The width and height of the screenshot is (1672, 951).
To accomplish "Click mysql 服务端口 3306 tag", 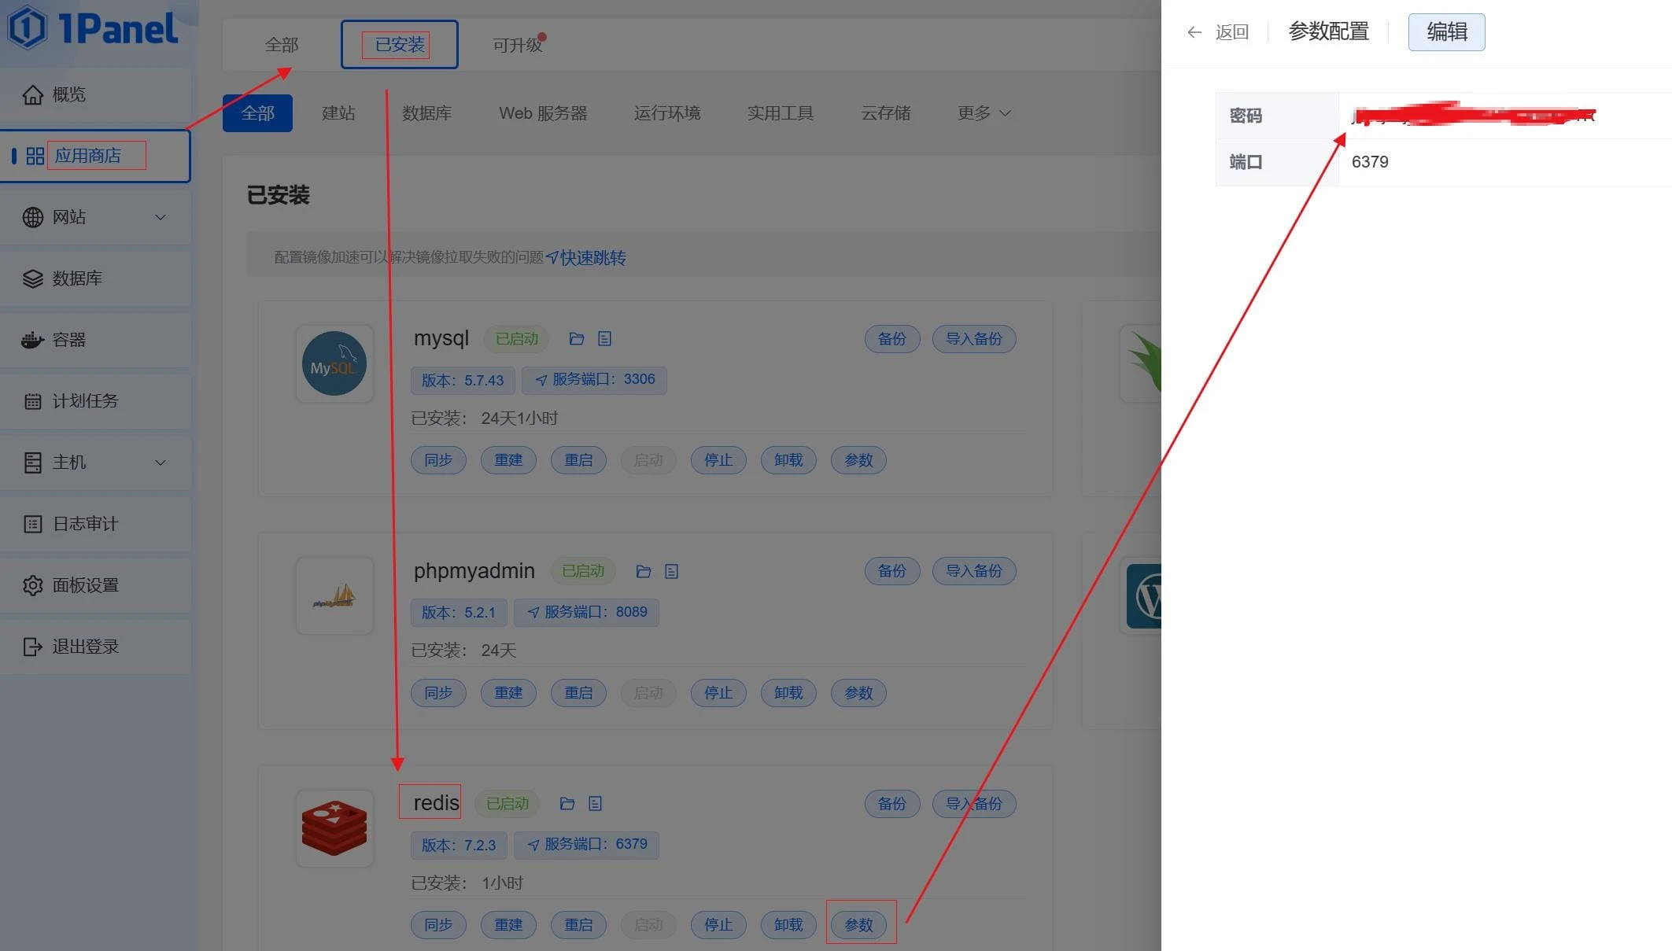I will coord(594,380).
